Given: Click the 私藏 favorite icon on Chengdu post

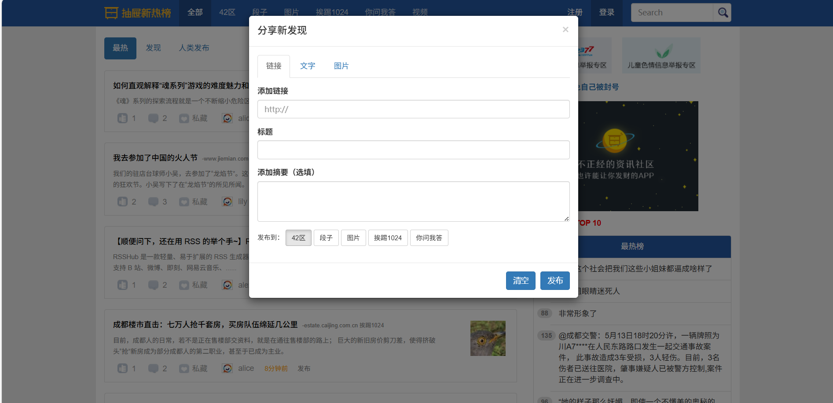Looking at the screenshot, I should pyautogui.click(x=184, y=369).
